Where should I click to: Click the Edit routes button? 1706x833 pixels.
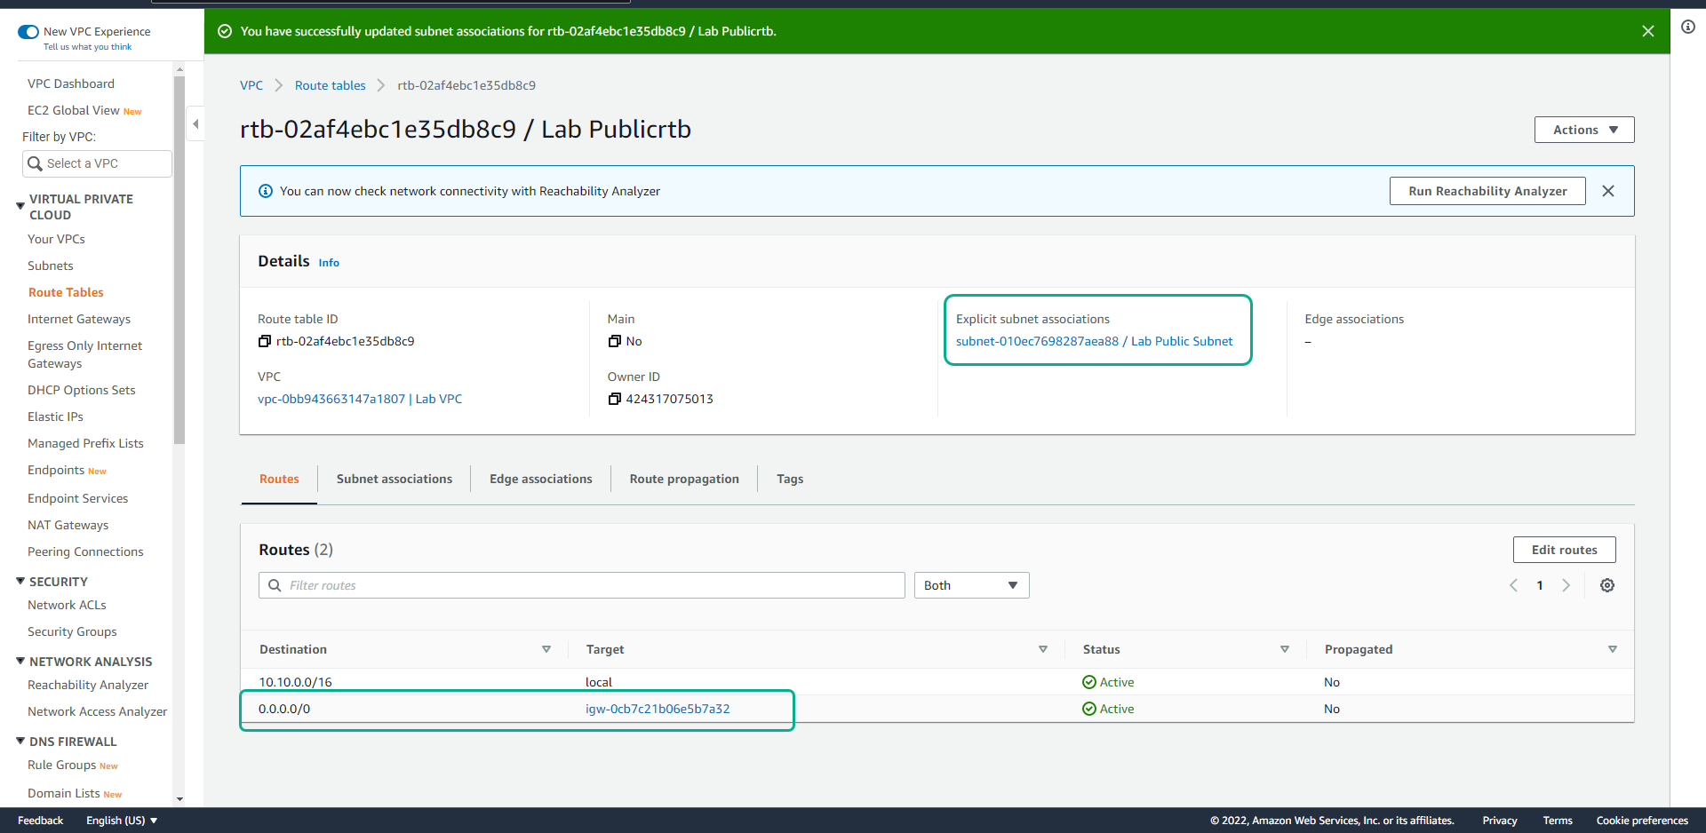[x=1564, y=549]
